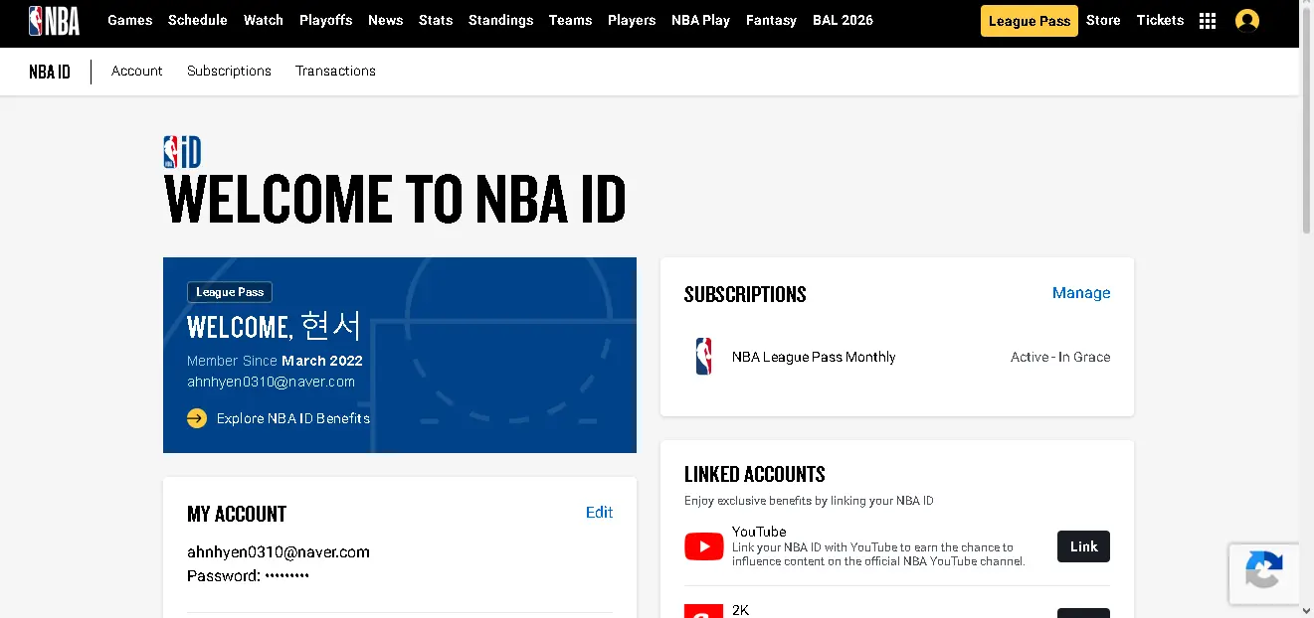1314x618 pixels.
Task: Click the Active - In Grace status
Action: [x=1060, y=357]
